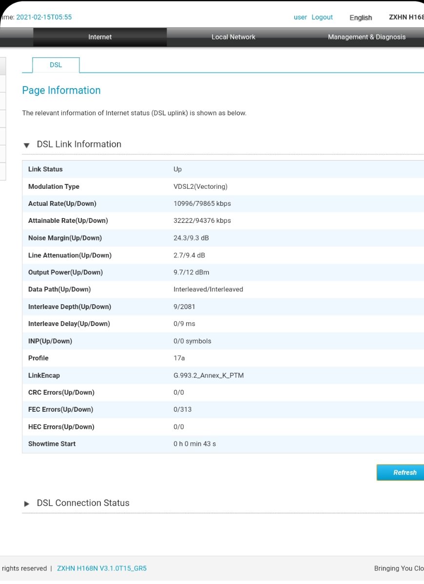
Task: Select the DSL tab
Action: pyautogui.click(x=56, y=65)
